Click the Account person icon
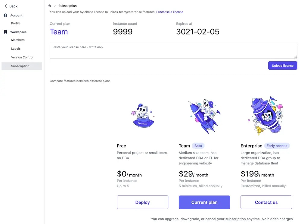 5,15
